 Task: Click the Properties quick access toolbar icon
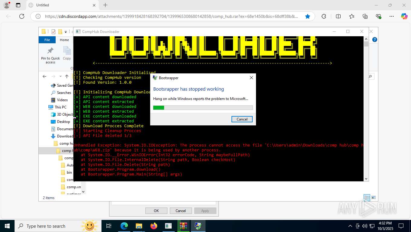point(53,32)
